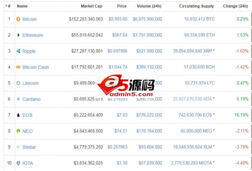The image size is (252, 171).
Task: Click NEO price $74.51
Action: coord(121,131)
